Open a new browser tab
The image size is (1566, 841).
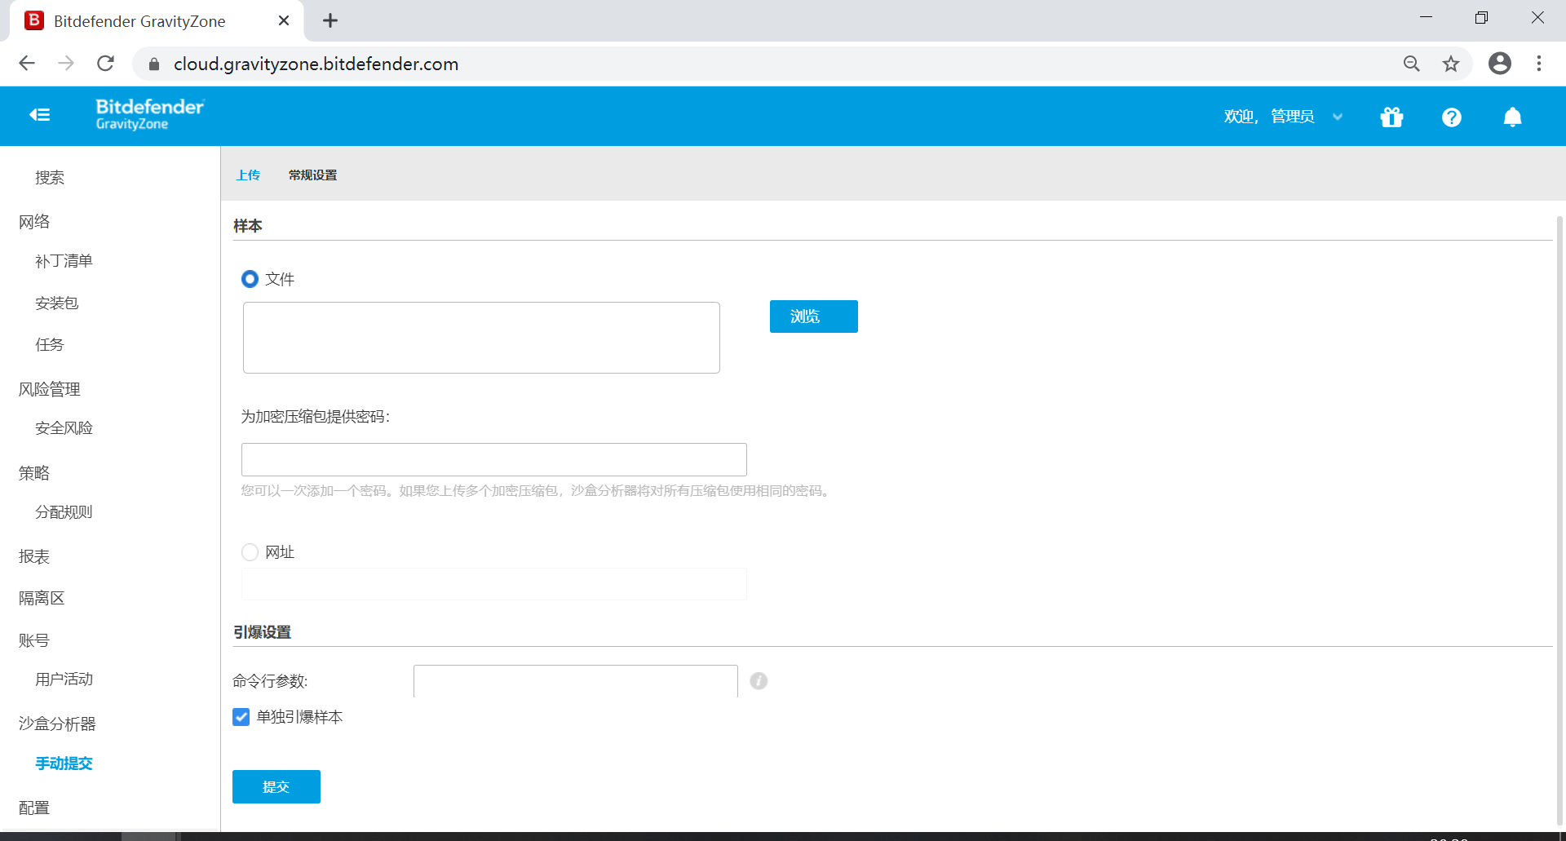330,20
